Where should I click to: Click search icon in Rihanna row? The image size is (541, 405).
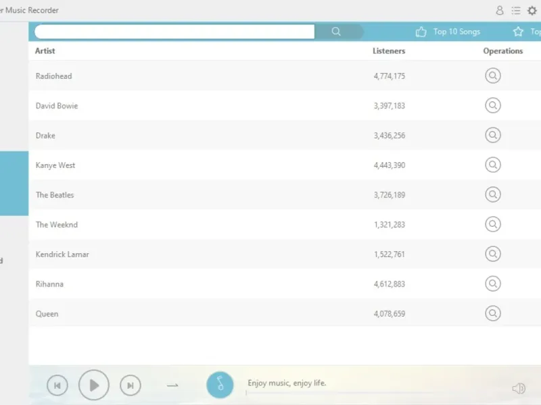click(493, 283)
